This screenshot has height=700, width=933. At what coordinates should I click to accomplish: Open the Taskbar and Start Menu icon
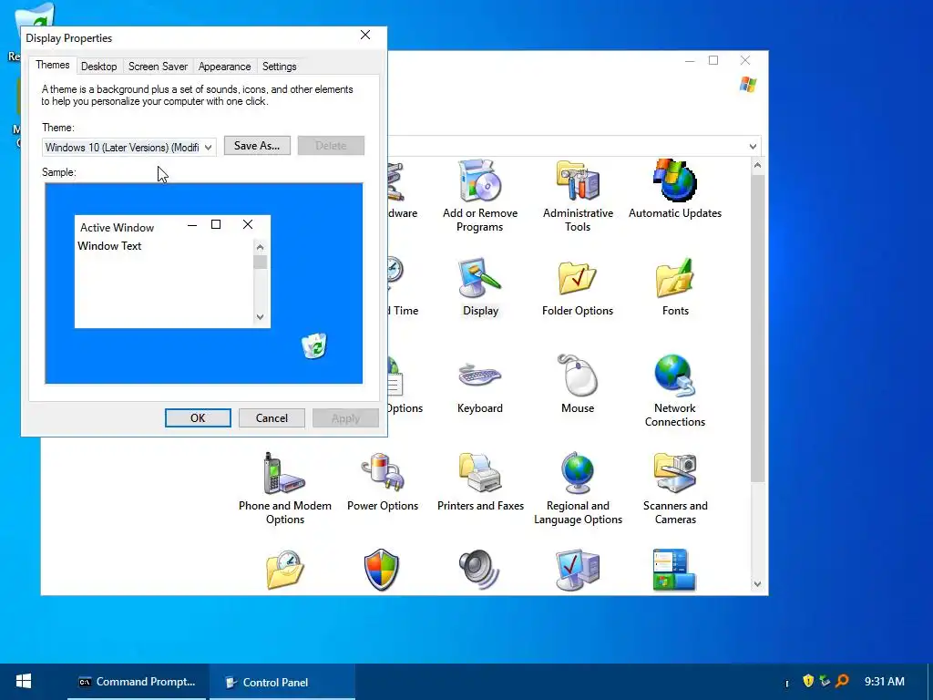[674, 571]
